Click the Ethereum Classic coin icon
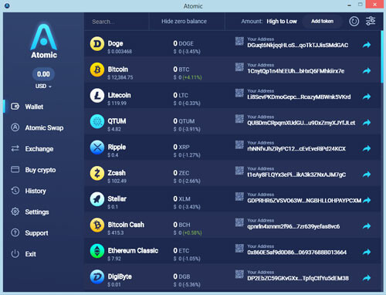386x295 pixels. pos(97,251)
